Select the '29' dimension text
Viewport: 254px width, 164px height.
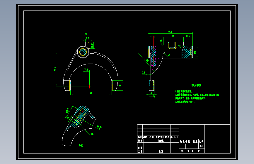click(173, 36)
